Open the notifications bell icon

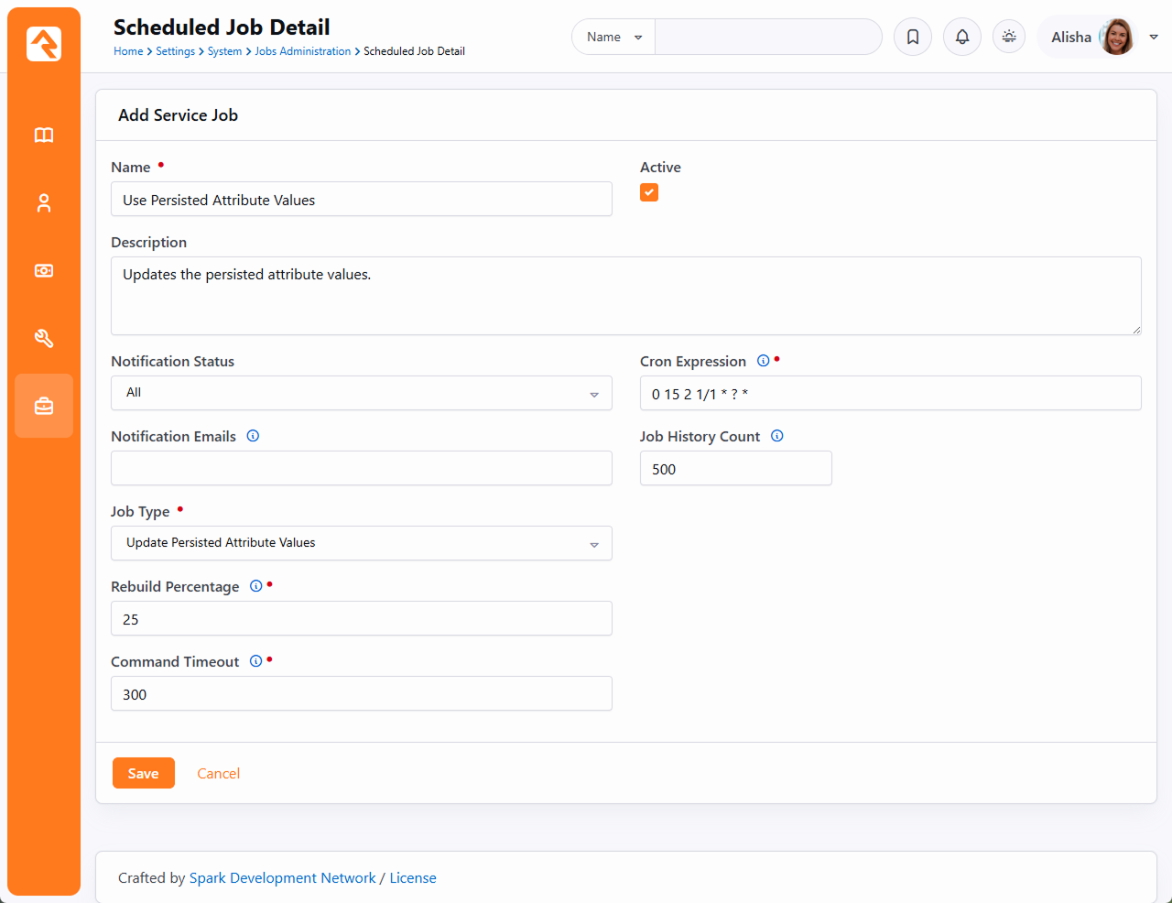[962, 38]
